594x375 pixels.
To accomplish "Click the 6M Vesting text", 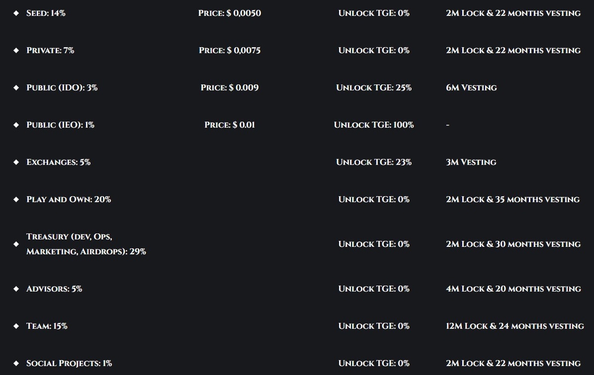I will pyautogui.click(x=471, y=88).
